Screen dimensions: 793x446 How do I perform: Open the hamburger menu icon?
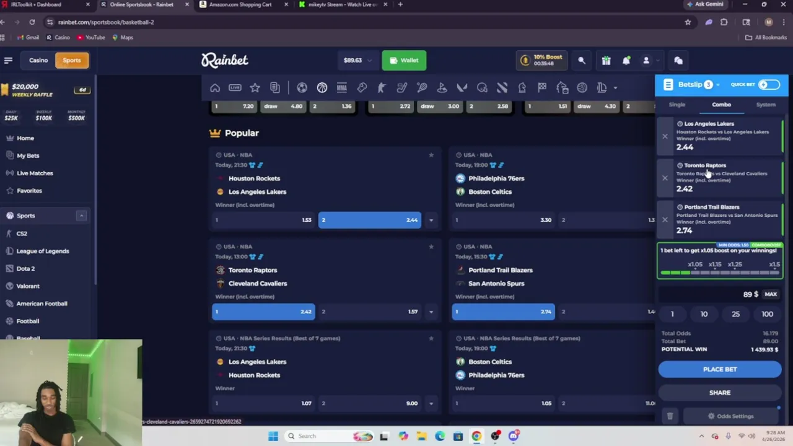(x=8, y=60)
